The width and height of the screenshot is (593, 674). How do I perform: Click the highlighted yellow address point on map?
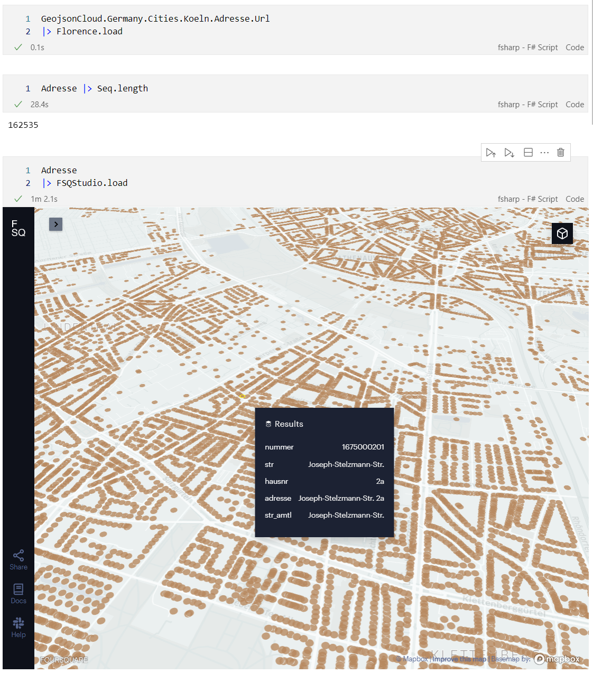coord(242,396)
